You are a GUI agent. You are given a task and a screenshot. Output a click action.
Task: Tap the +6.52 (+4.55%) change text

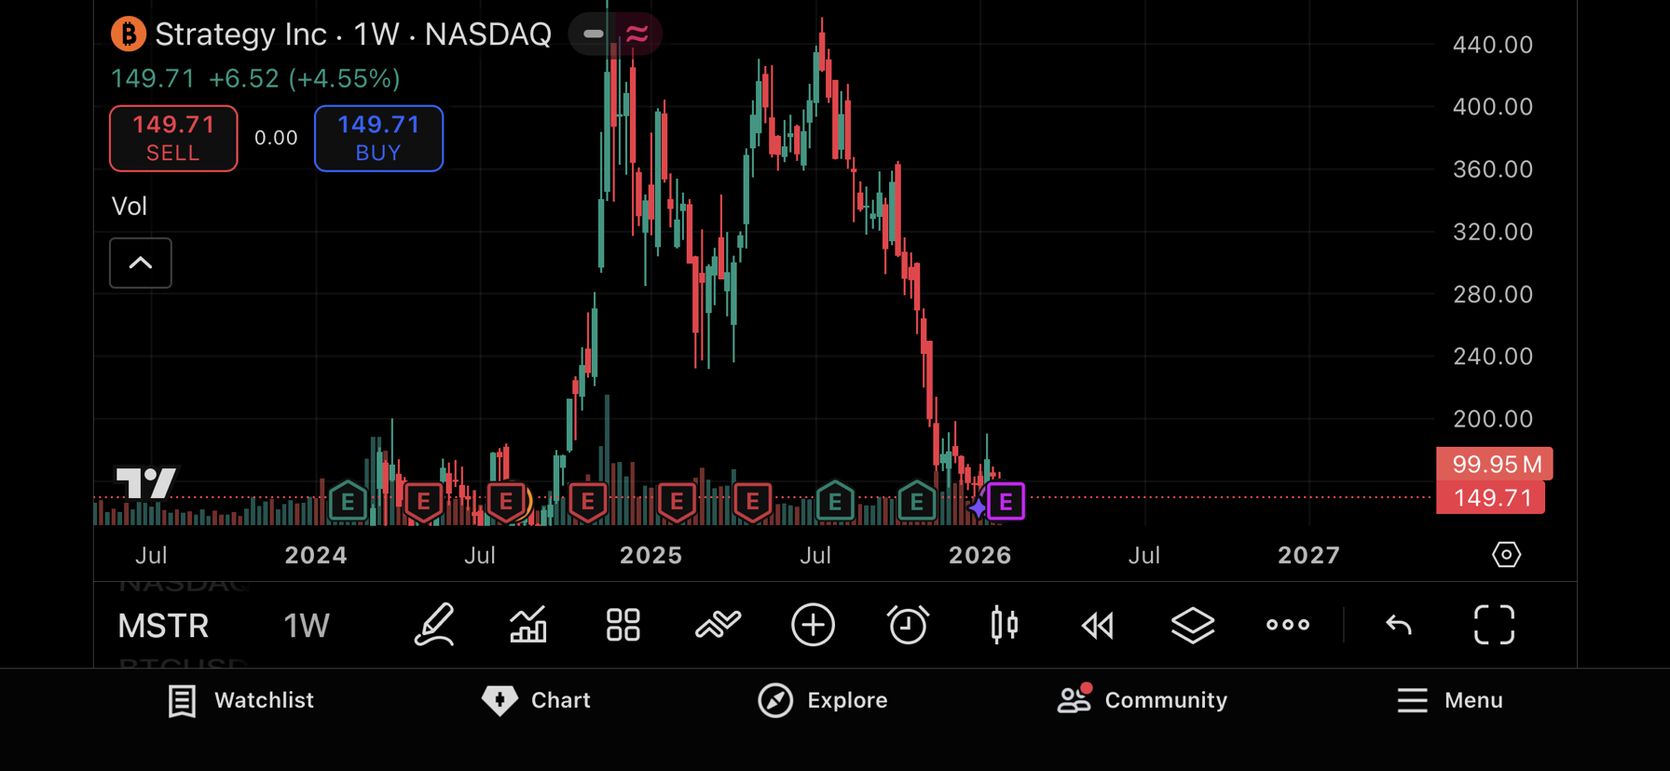pos(305,79)
